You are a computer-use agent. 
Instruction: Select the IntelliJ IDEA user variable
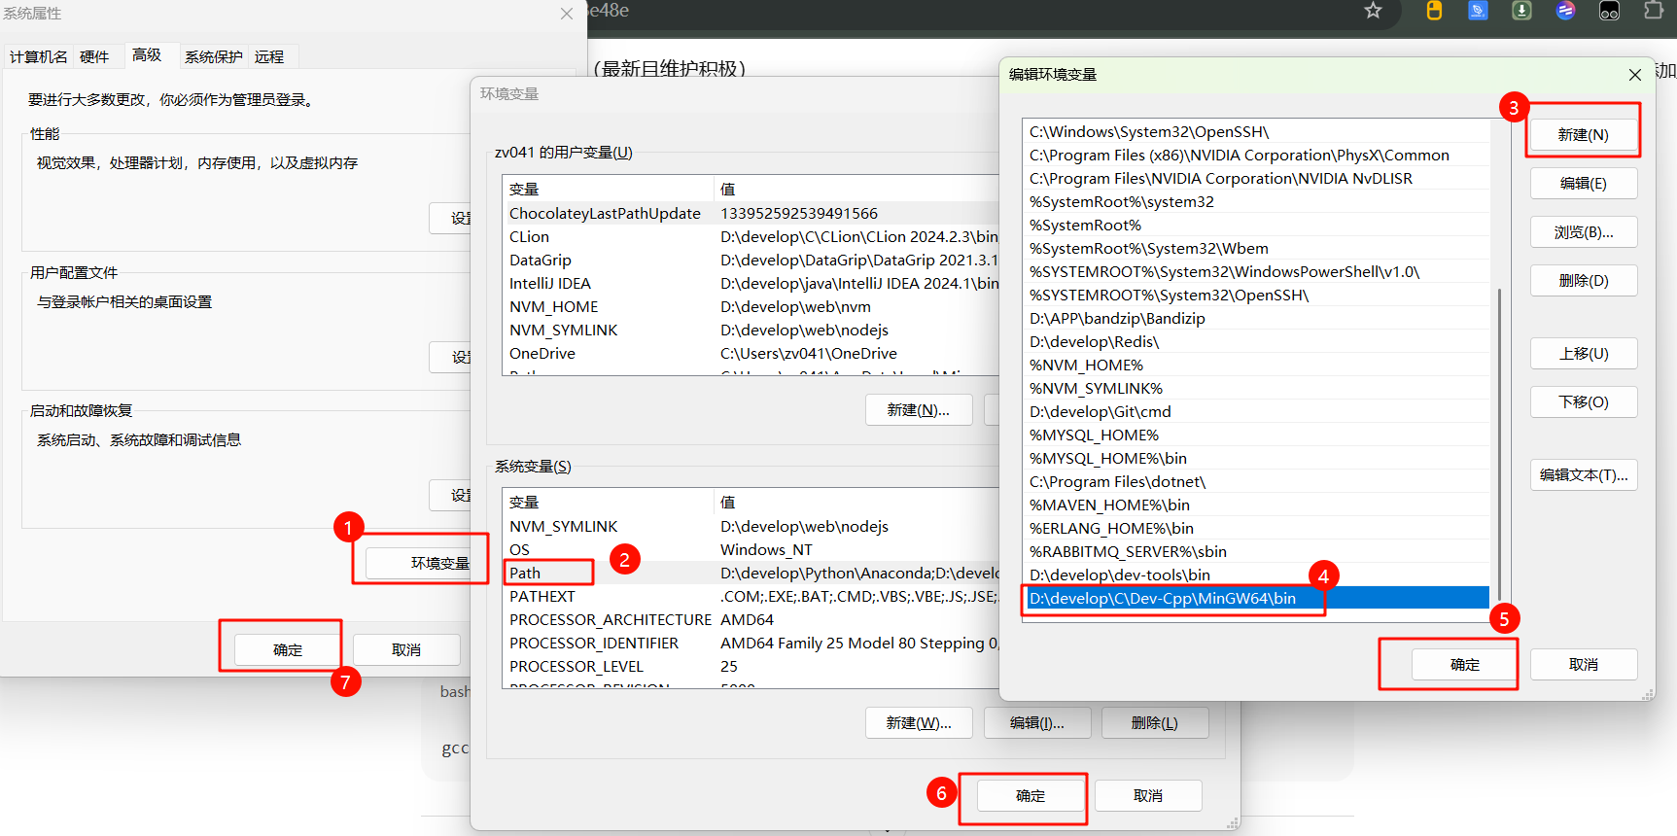click(751, 284)
